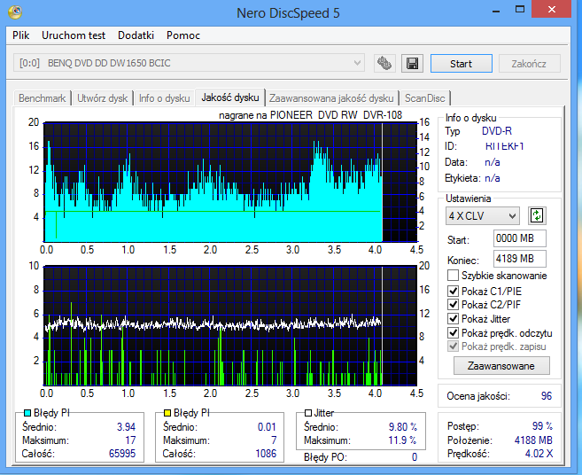Click the Zakończ button
This screenshot has height=475, width=582.
click(x=529, y=64)
